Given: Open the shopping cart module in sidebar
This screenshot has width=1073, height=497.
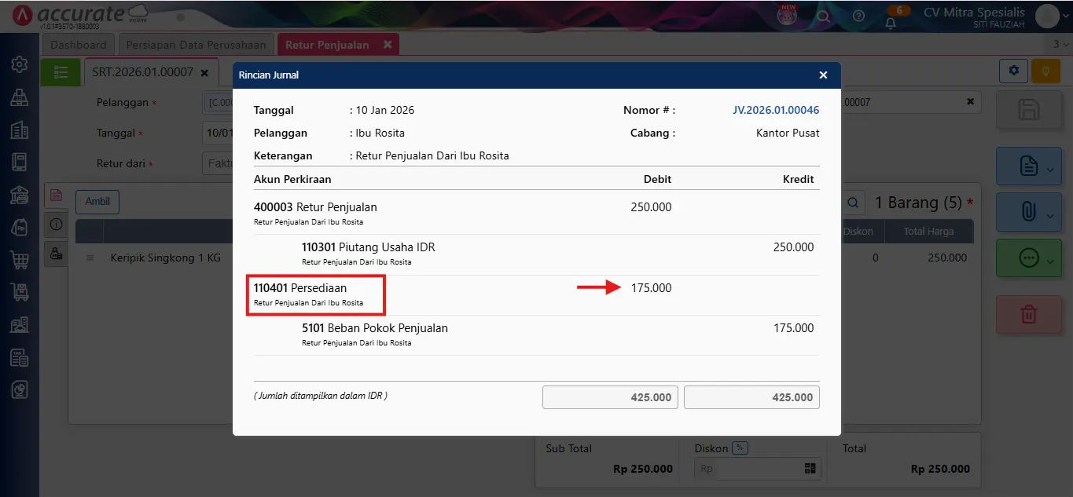Looking at the screenshot, I should pos(20,259).
